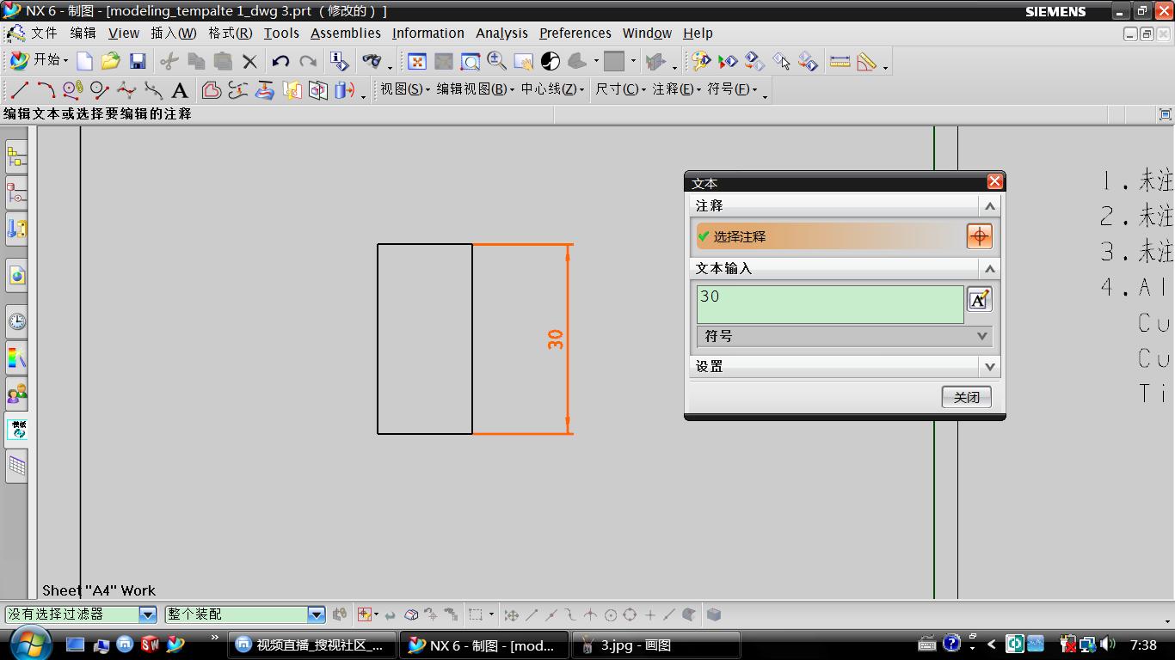Close the 文本 dialog with red X

pos(994,181)
